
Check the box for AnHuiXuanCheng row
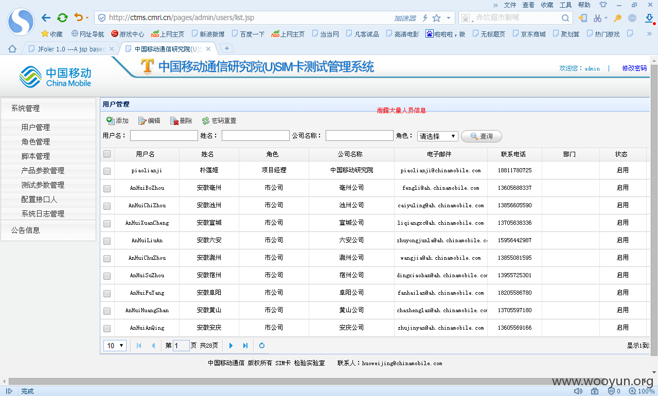click(x=107, y=224)
